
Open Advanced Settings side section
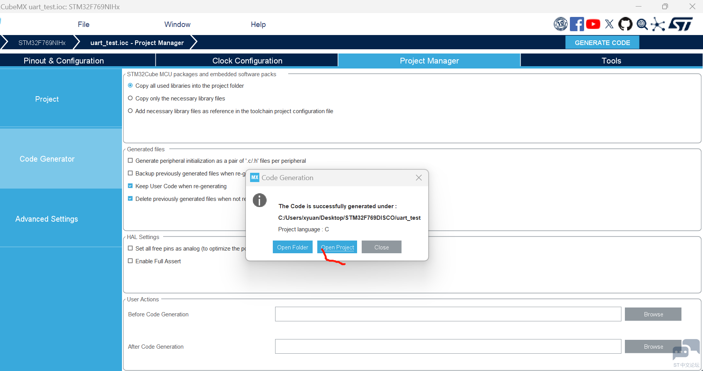click(x=61, y=219)
